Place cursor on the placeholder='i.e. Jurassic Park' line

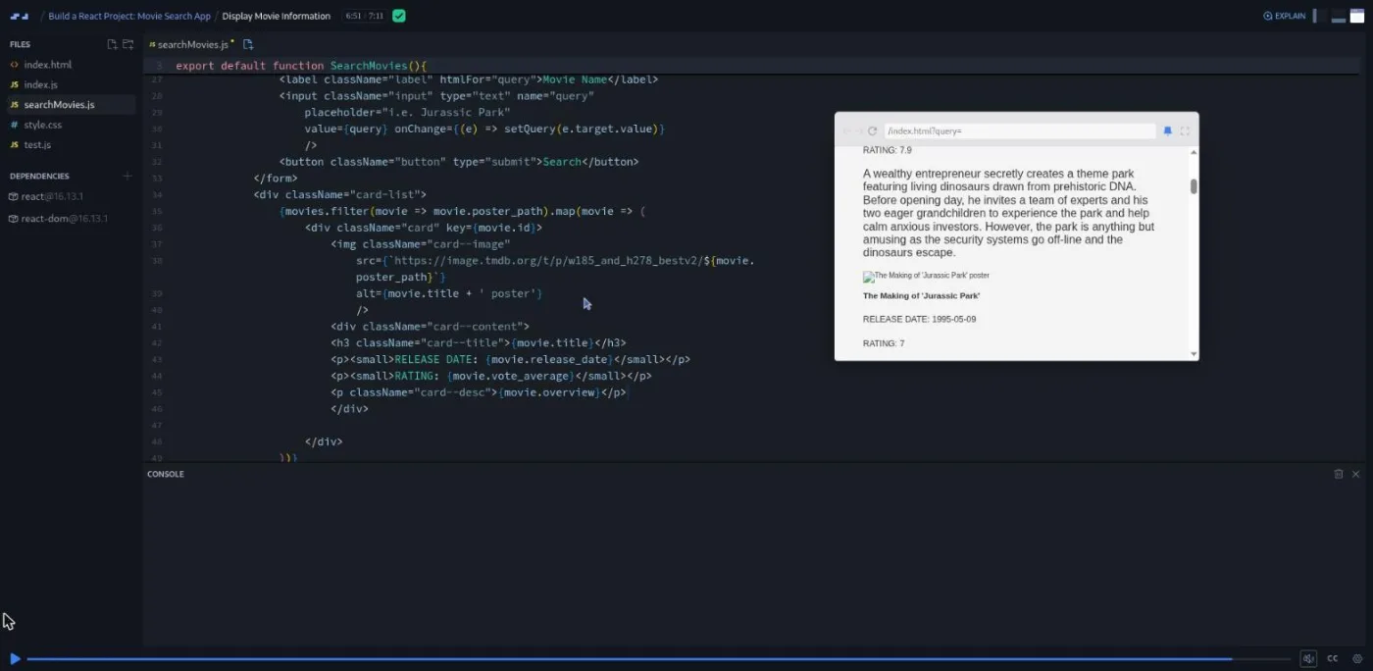[x=407, y=112]
